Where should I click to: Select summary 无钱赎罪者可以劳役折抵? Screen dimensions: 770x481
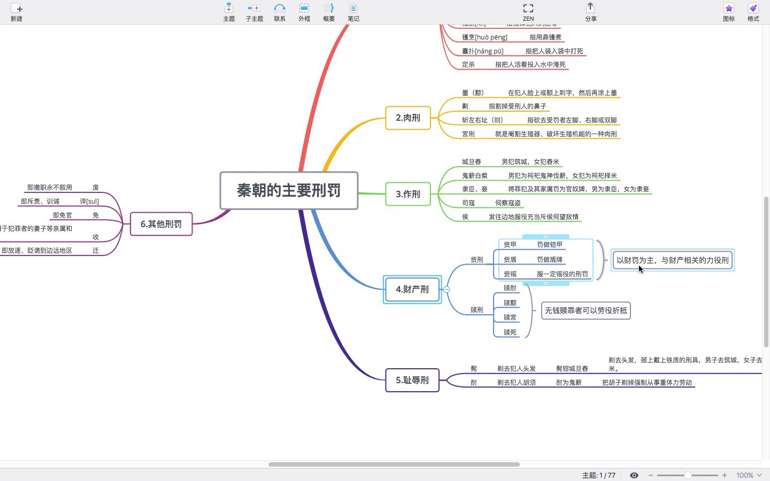pos(586,311)
